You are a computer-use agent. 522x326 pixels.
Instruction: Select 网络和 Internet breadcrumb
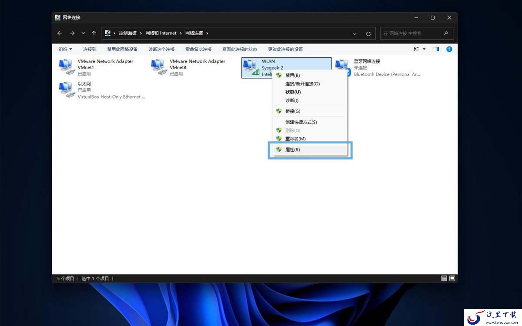161,33
